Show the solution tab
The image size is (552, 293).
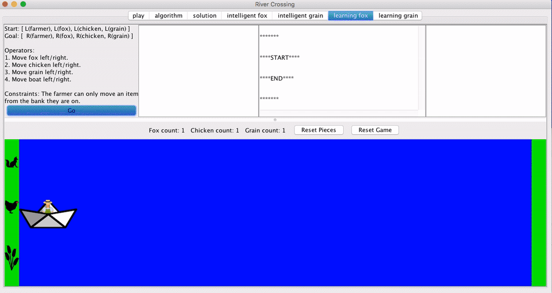coord(205,16)
